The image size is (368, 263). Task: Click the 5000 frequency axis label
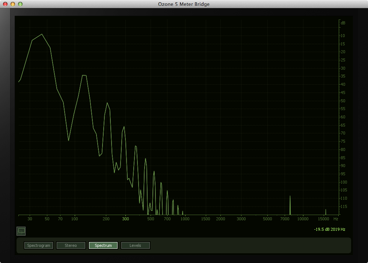pos(267,219)
